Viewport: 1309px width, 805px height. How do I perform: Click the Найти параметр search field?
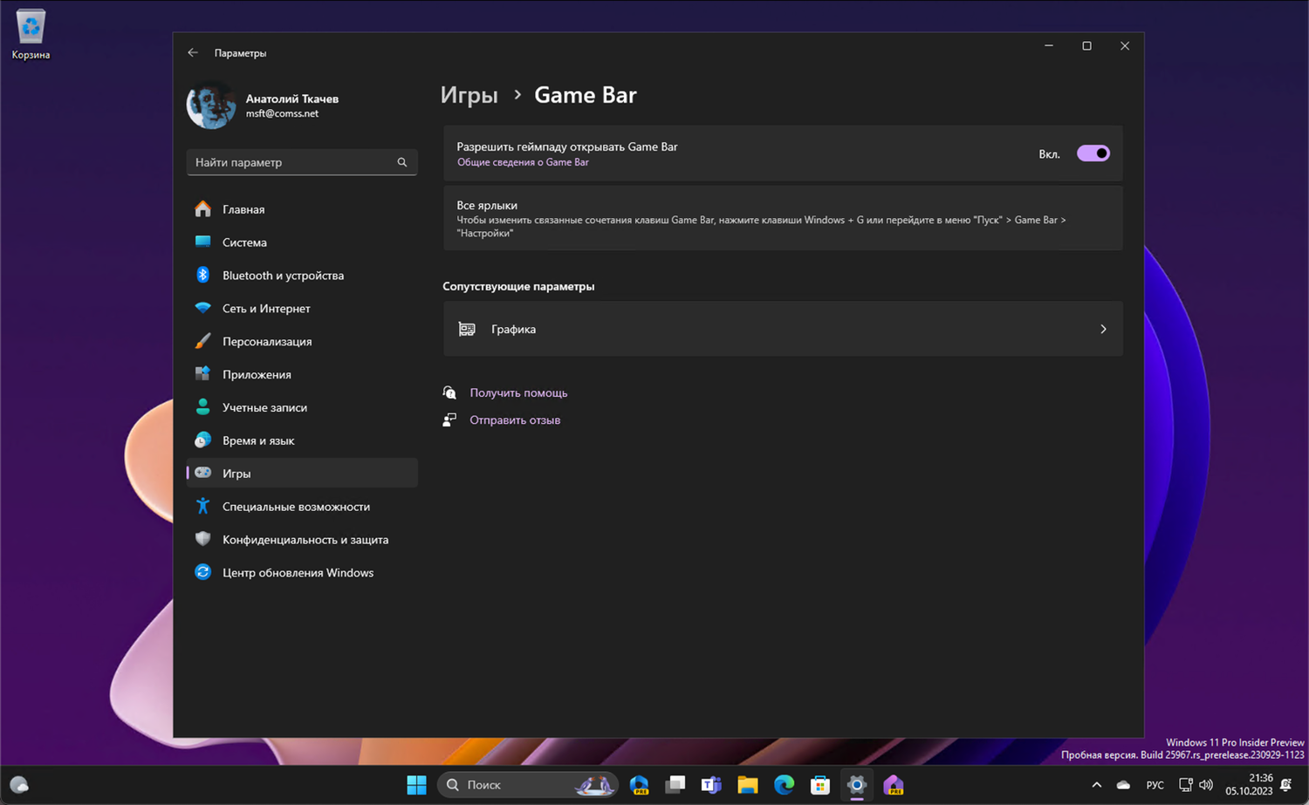click(x=293, y=162)
